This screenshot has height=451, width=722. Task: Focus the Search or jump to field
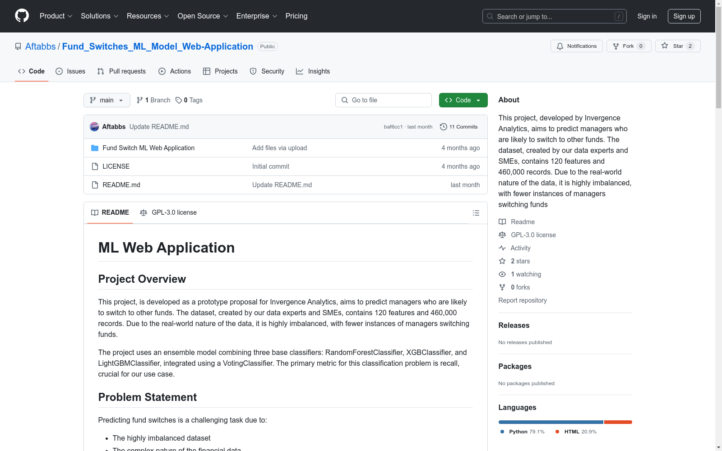(x=555, y=16)
